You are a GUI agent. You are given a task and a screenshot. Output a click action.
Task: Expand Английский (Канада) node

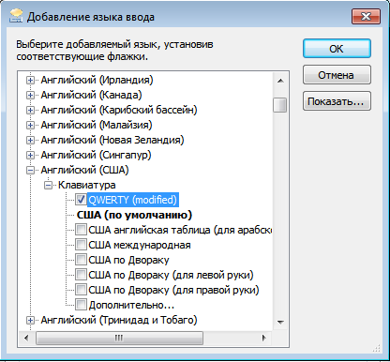pyautogui.click(x=30, y=95)
